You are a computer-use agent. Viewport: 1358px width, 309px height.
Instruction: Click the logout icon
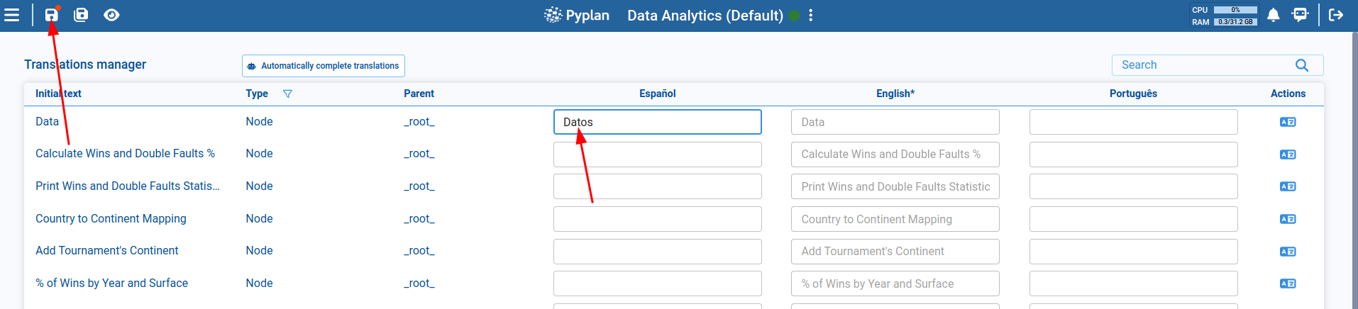1336,15
